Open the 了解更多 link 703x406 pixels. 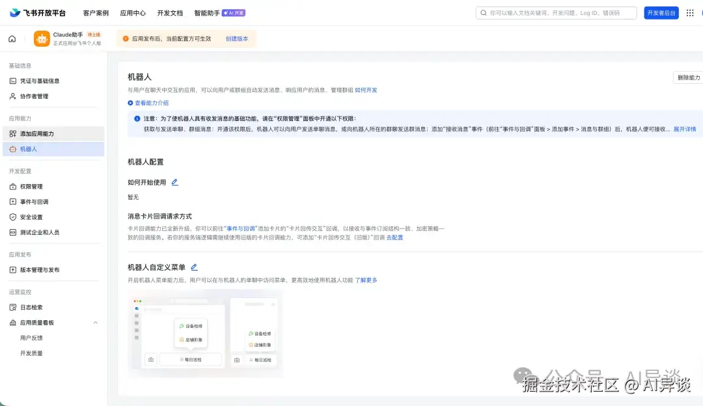tap(366, 280)
